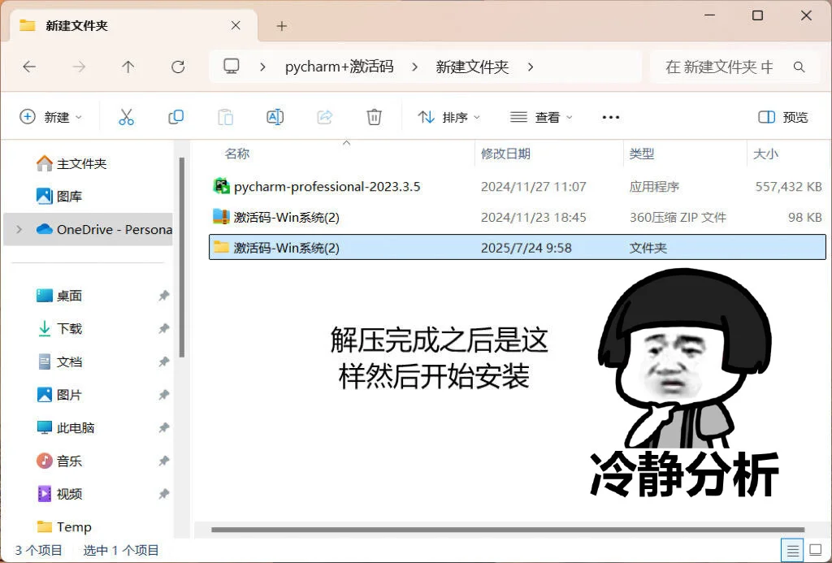Screen dimensions: 832x563
Task: Open the see-more menu with three dots
Action: coord(610,116)
